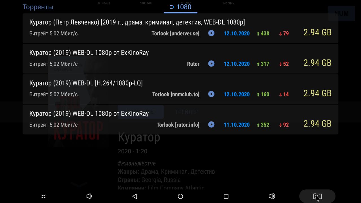This screenshot has width=361, height=203.
Task: Open torrent Куратор WEB-DL H.264/1080p-LQ
Action: (180, 89)
